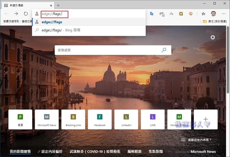Viewport: 230px width, 157px height.
Task: Click the web search input box
Action: (113, 50)
